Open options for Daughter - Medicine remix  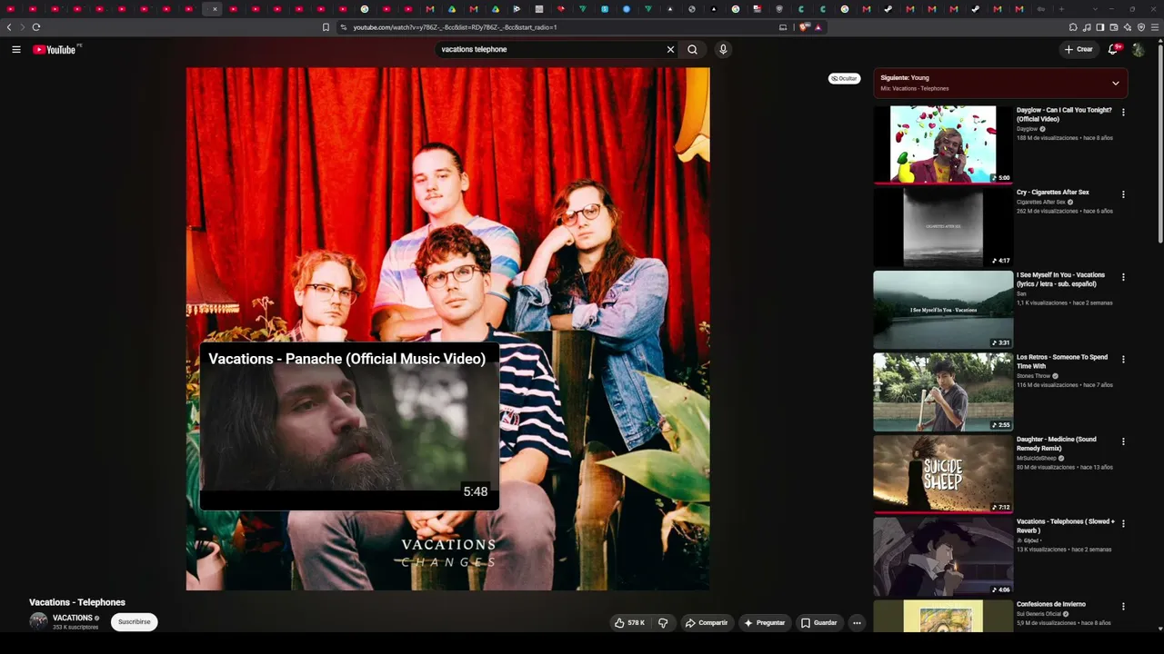point(1123,441)
